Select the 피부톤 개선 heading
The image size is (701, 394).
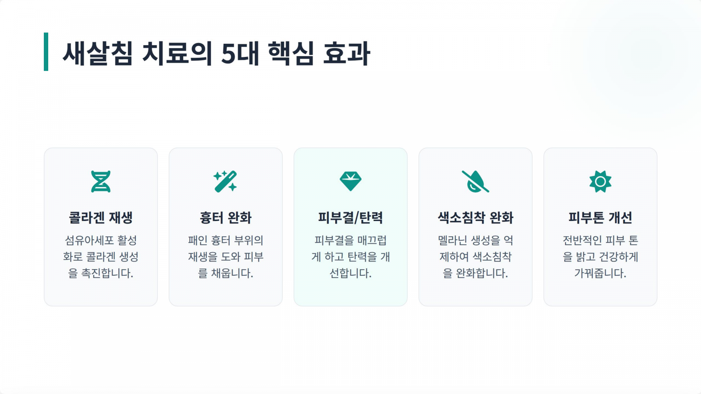click(x=600, y=218)
